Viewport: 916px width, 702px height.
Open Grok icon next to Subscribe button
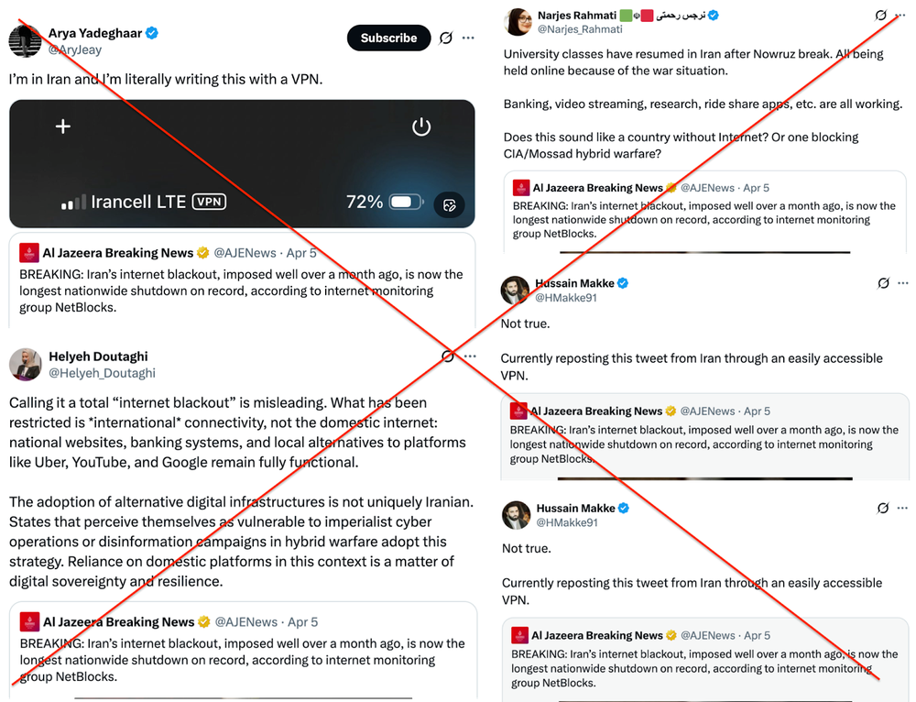(446, 38)
